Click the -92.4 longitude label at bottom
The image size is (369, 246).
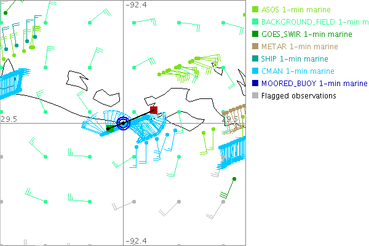click(136, 240)
